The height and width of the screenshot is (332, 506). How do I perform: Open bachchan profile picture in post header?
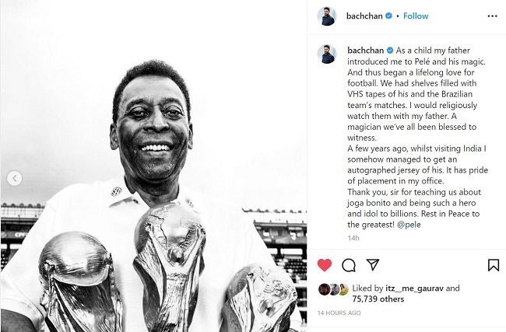(x=327, y=16)
